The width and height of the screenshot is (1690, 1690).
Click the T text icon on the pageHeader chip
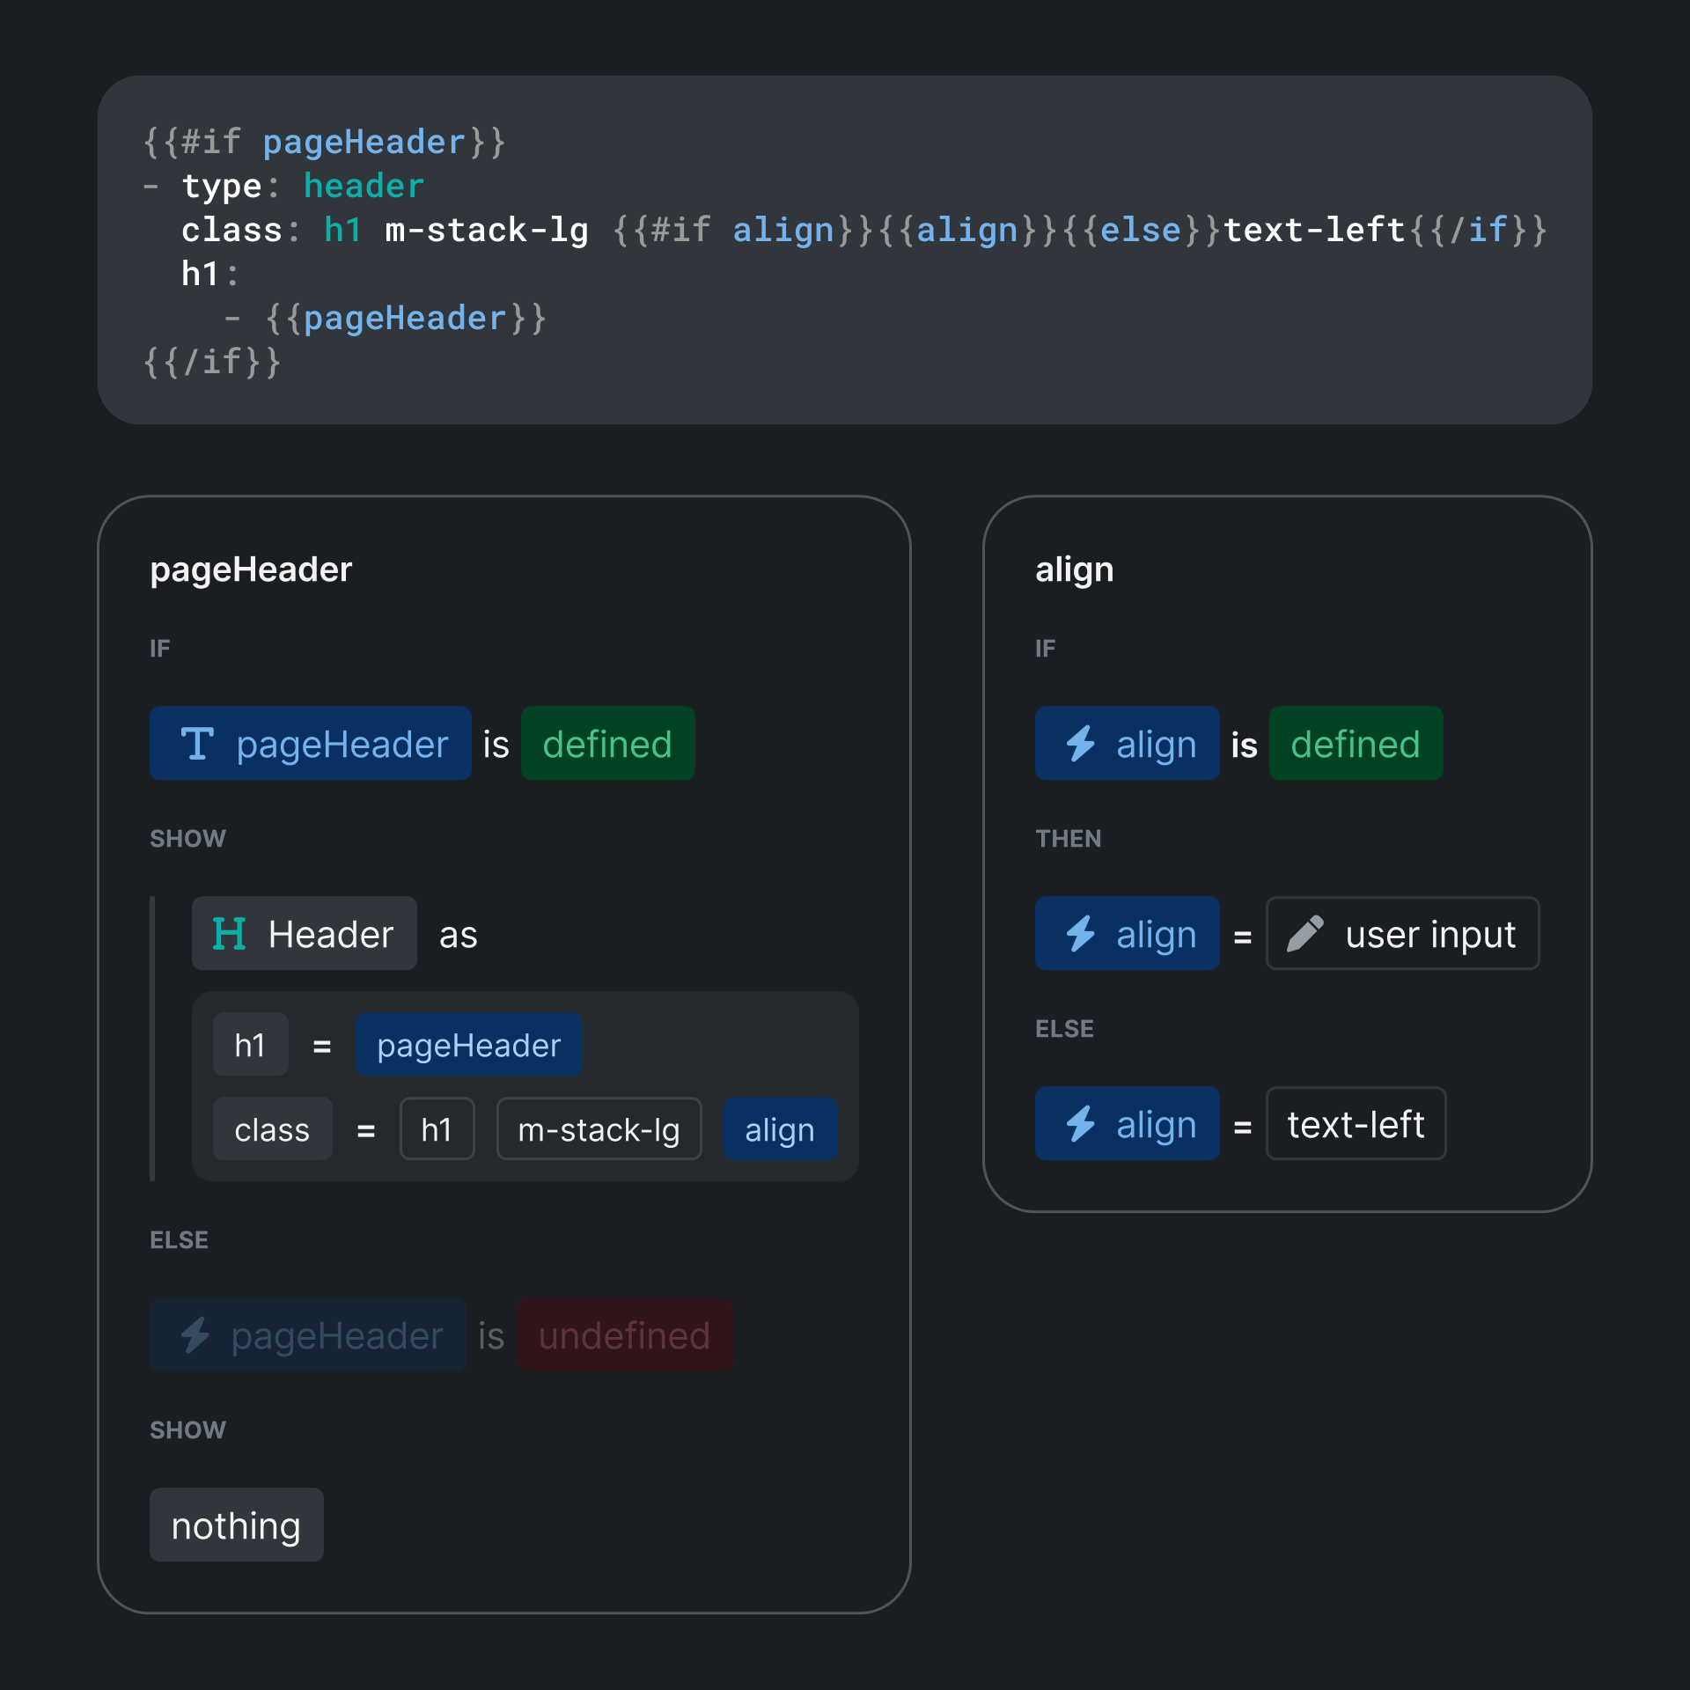pyautogui.click(x=197, y=744)
